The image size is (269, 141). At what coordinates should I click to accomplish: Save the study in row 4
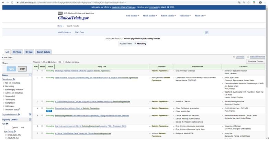coord(42,108)
